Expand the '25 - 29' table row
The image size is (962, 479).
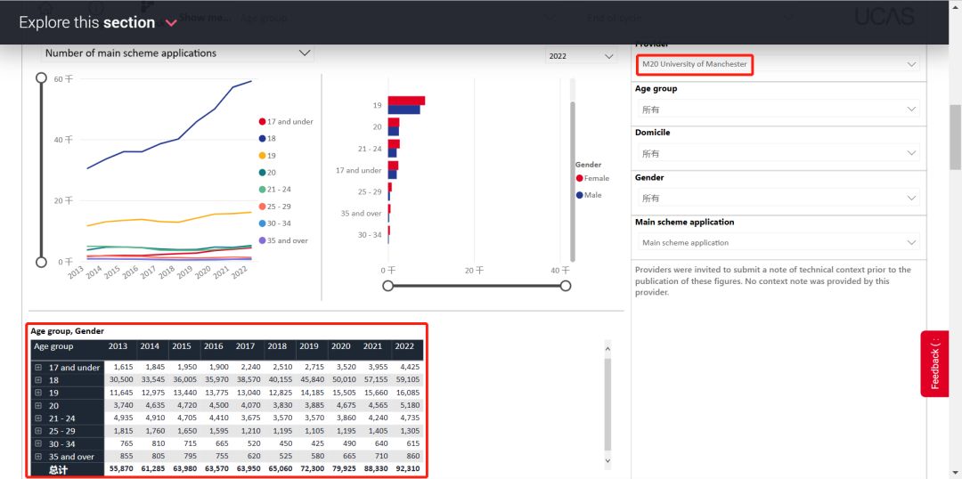tap(38, 431)
